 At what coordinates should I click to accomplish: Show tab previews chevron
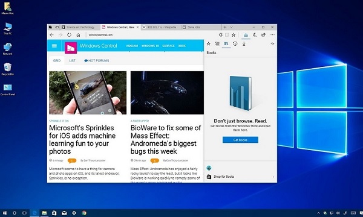[x=231, y=27]
